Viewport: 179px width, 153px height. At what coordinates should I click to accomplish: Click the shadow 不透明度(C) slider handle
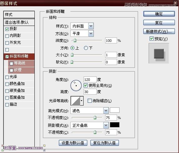point(95,132)
